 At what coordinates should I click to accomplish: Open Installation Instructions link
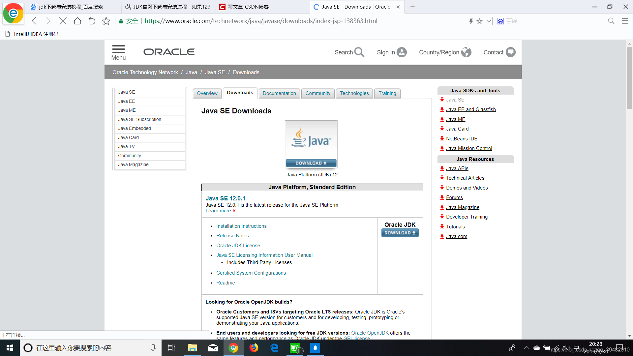point(241,226)
